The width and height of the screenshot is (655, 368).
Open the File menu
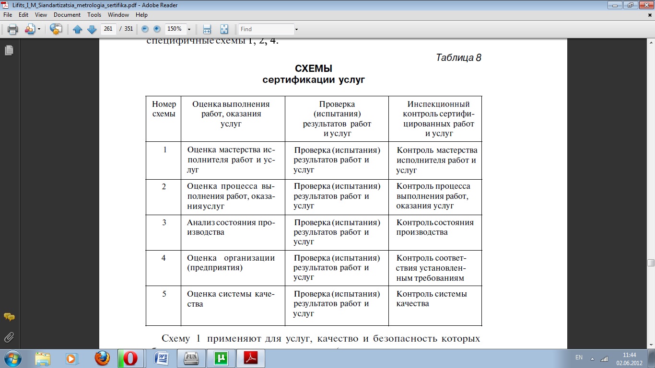pyautogui.click(x=7, y=15)
